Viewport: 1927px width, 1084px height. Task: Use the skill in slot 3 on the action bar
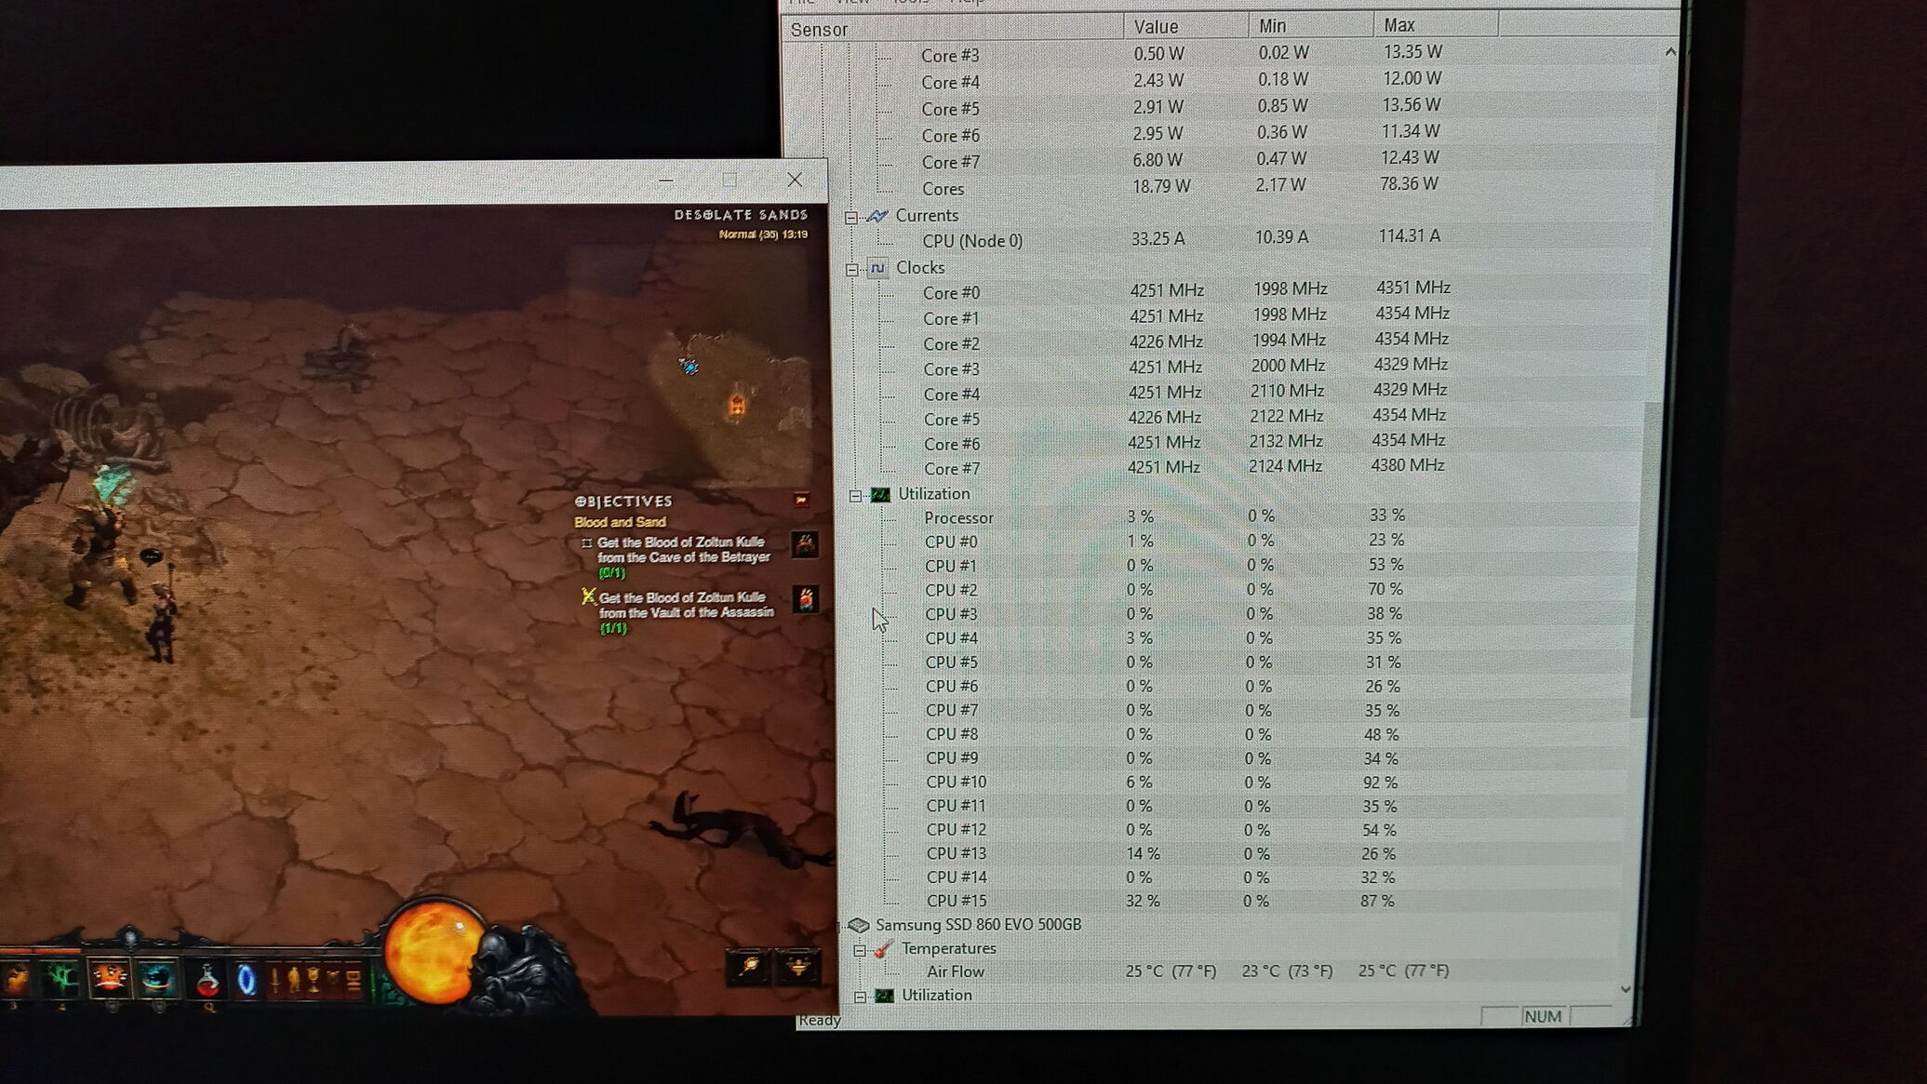pyautogui.click(x=15, y=979)
